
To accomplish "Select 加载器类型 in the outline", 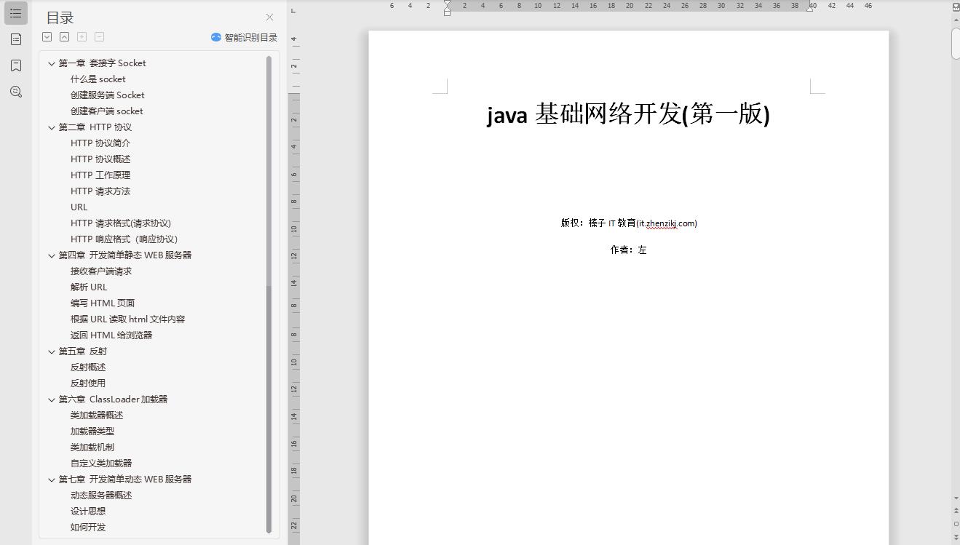I will coord(92,431).
